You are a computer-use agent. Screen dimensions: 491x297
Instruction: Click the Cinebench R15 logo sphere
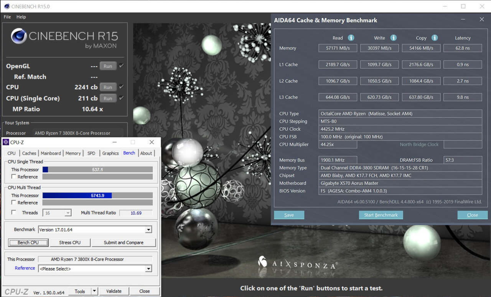pos(18,36)
